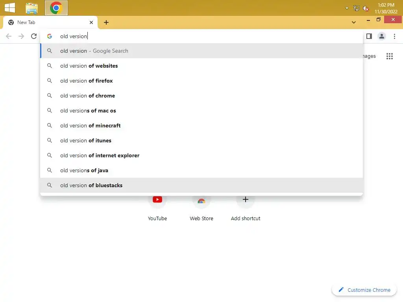Restore down the Chrome window

pos(378,20)
